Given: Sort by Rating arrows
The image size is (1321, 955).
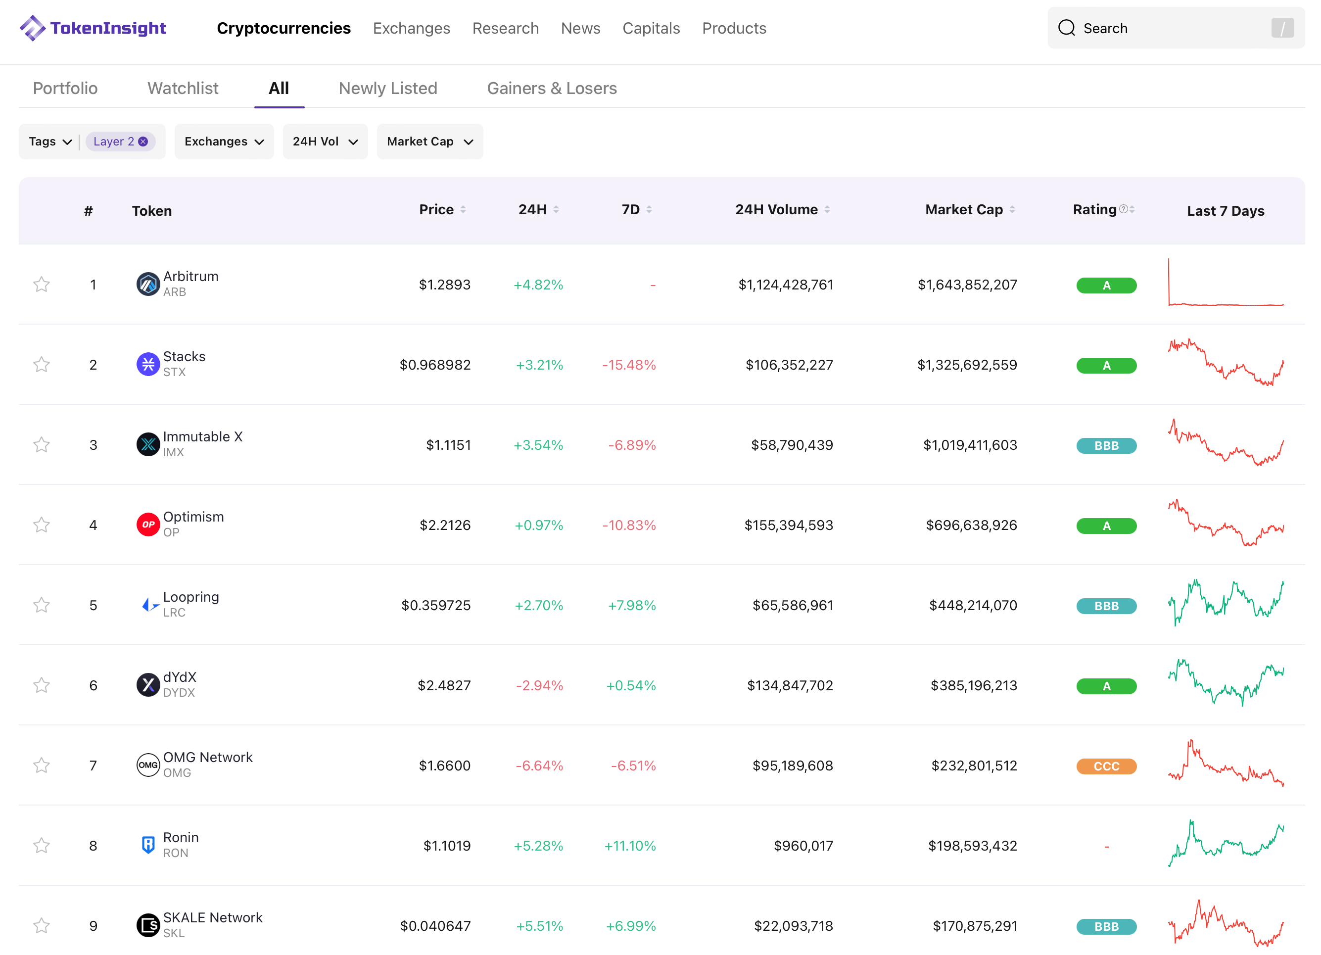Looking at the screenshot, I should [1132, 210].
